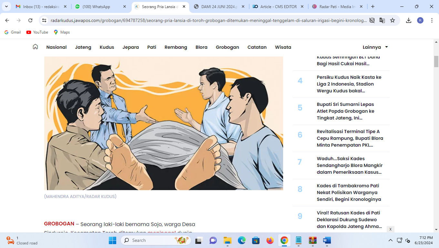Close the bottom ad with the X button
The height and width of the screenshot is (248, 439).
pyautogui.click(x=391, y=229)
